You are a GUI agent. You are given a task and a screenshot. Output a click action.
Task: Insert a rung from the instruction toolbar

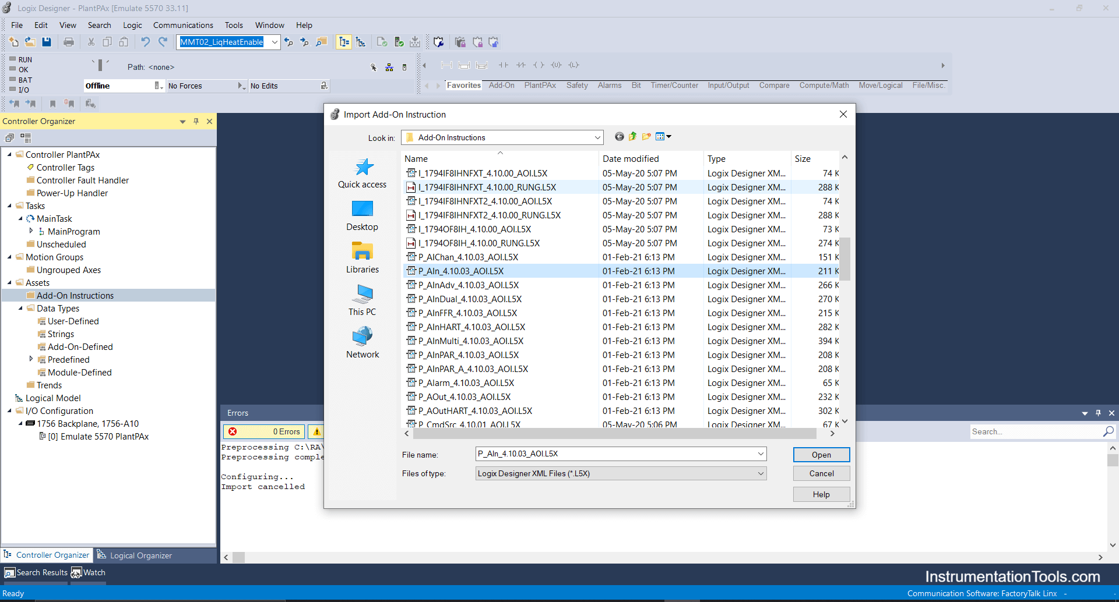[447, 65]
